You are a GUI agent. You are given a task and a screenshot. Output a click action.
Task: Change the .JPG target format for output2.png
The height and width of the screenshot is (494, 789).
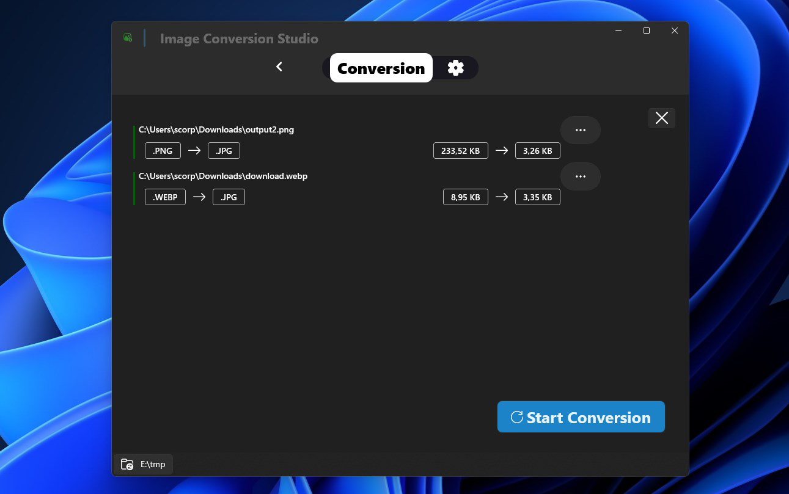tap(224, 151)
